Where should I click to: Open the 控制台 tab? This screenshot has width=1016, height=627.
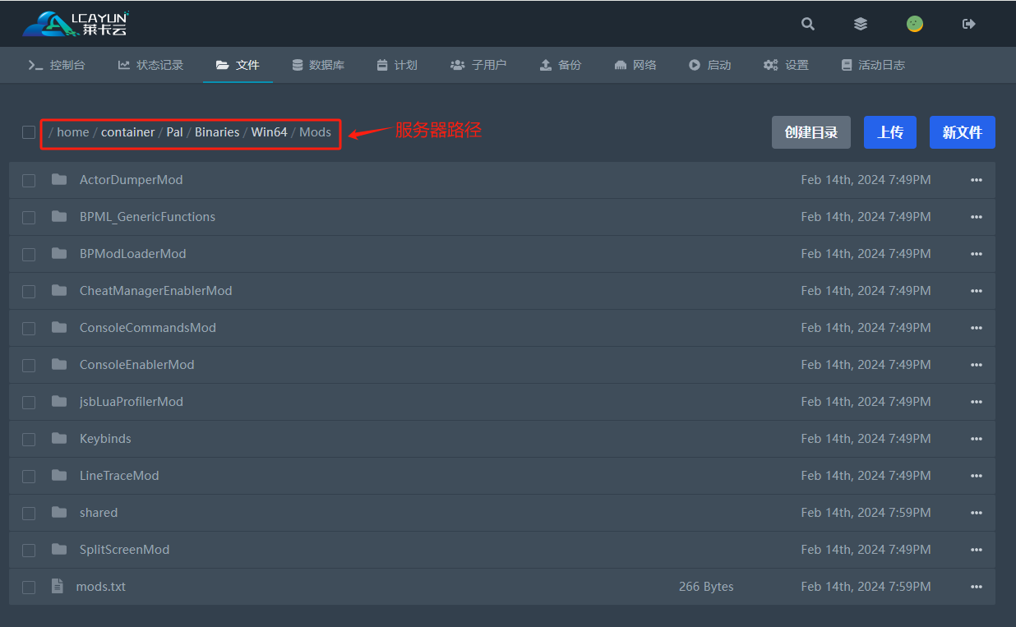(x=57, y=65)
